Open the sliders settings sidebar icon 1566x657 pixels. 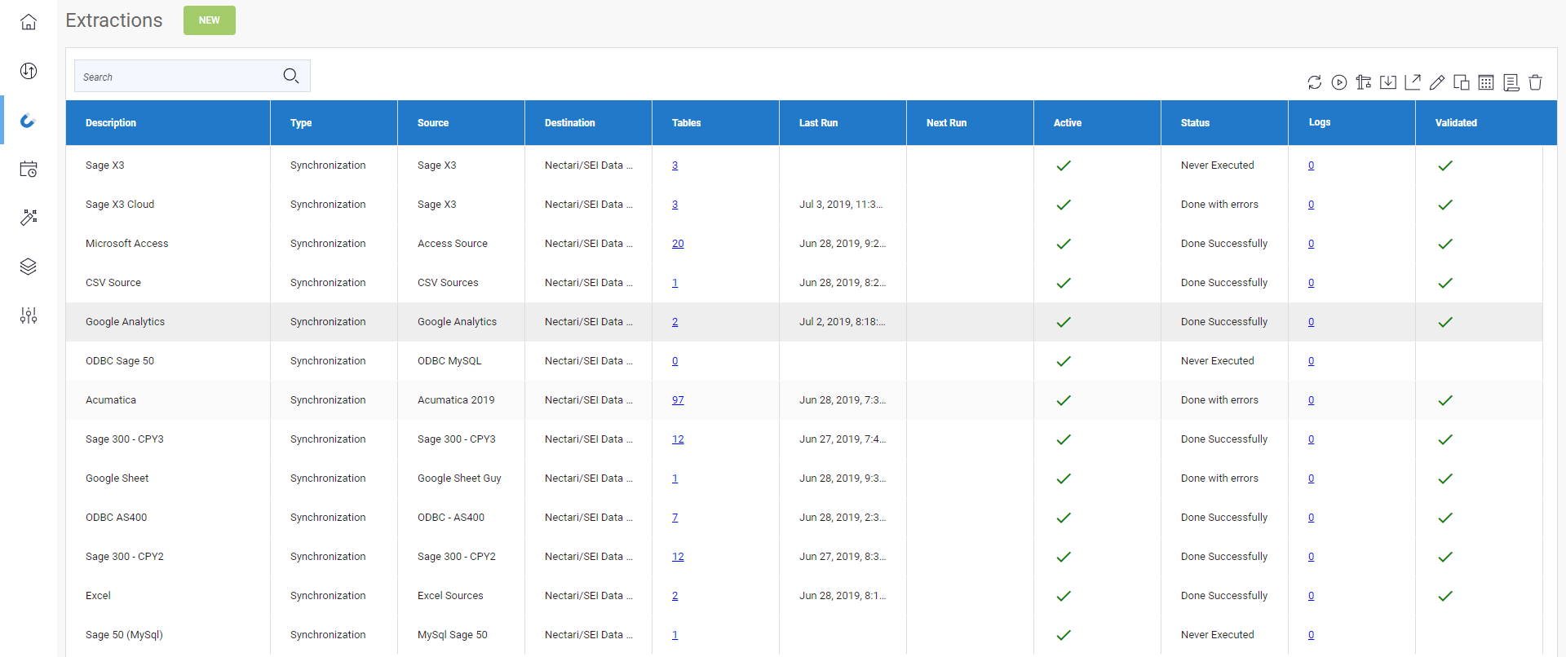[x=29, y=315]
